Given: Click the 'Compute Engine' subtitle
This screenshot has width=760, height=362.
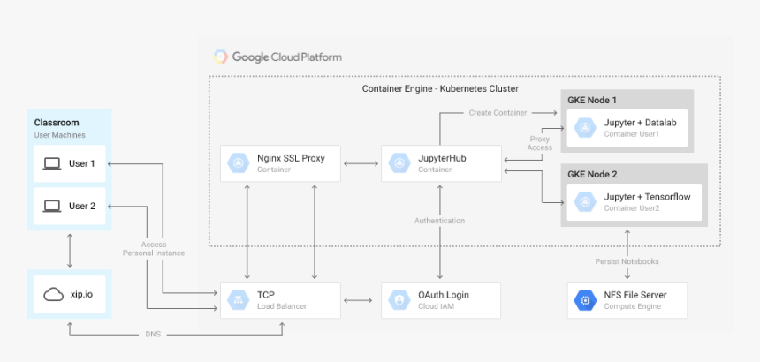Looking at the screenshot, I should tap(633, 306).
